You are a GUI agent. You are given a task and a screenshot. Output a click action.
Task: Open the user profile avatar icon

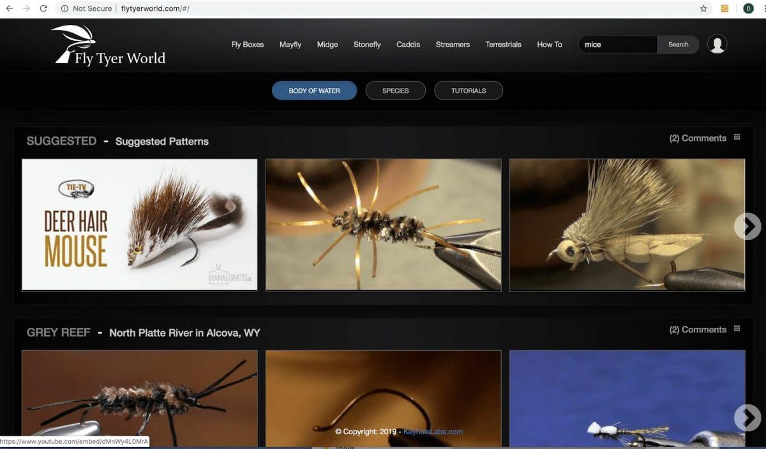tap(717, 44)
